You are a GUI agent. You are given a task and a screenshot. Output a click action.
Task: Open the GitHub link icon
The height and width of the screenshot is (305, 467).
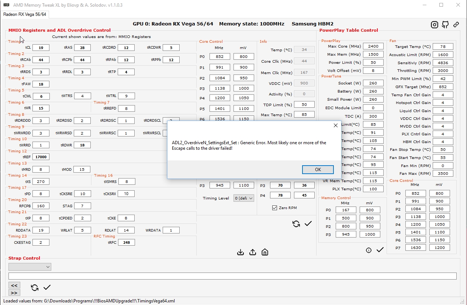point(445,25)
